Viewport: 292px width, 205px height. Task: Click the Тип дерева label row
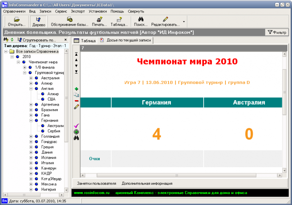coord(35,46)
